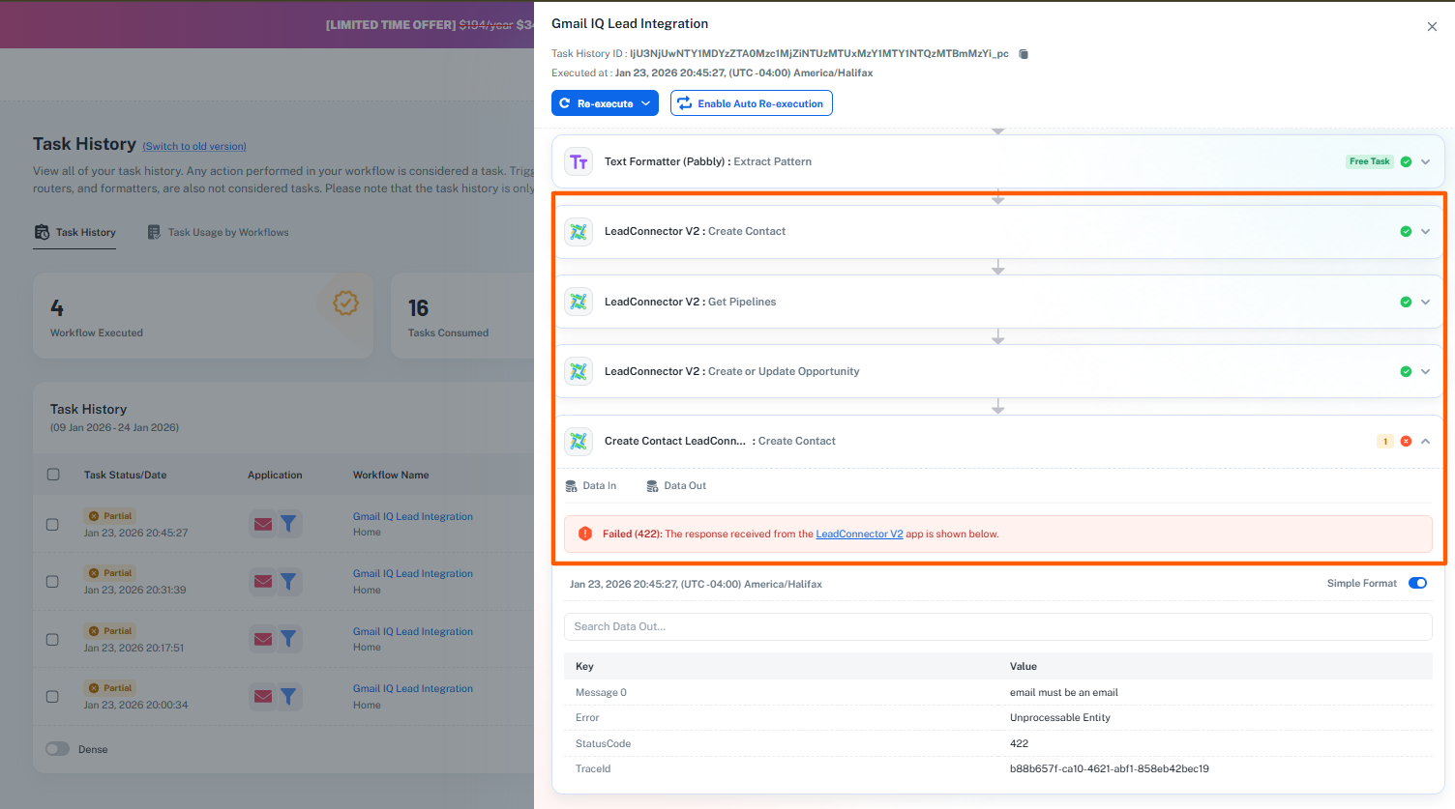
Task: Check the select-all checkbox in table header
Action: [x=53, y=475]
